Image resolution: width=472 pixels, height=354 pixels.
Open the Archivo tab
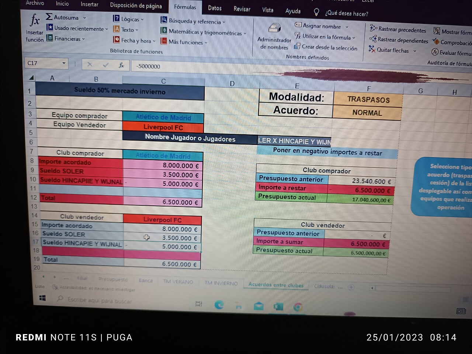point(35,3)
